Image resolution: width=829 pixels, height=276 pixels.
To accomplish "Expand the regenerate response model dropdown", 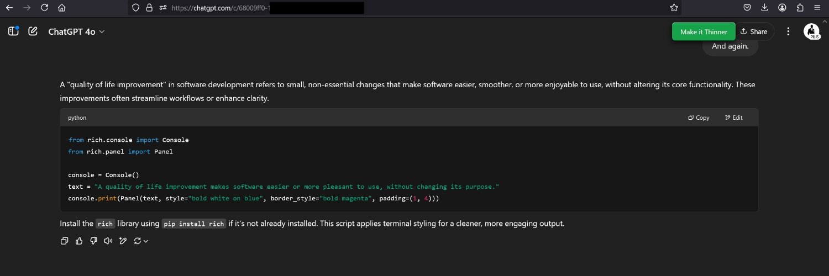I will coord(141,241).
